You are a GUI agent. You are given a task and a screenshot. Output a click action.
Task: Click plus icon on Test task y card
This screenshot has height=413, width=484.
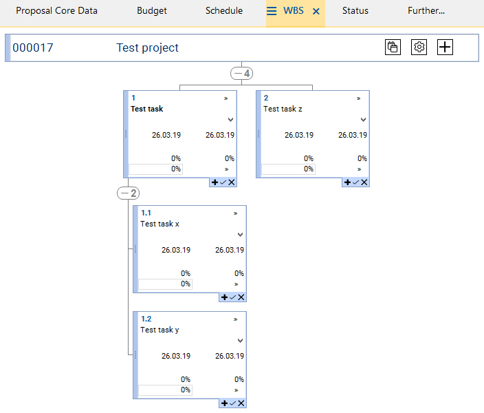[x=225, y=403]
